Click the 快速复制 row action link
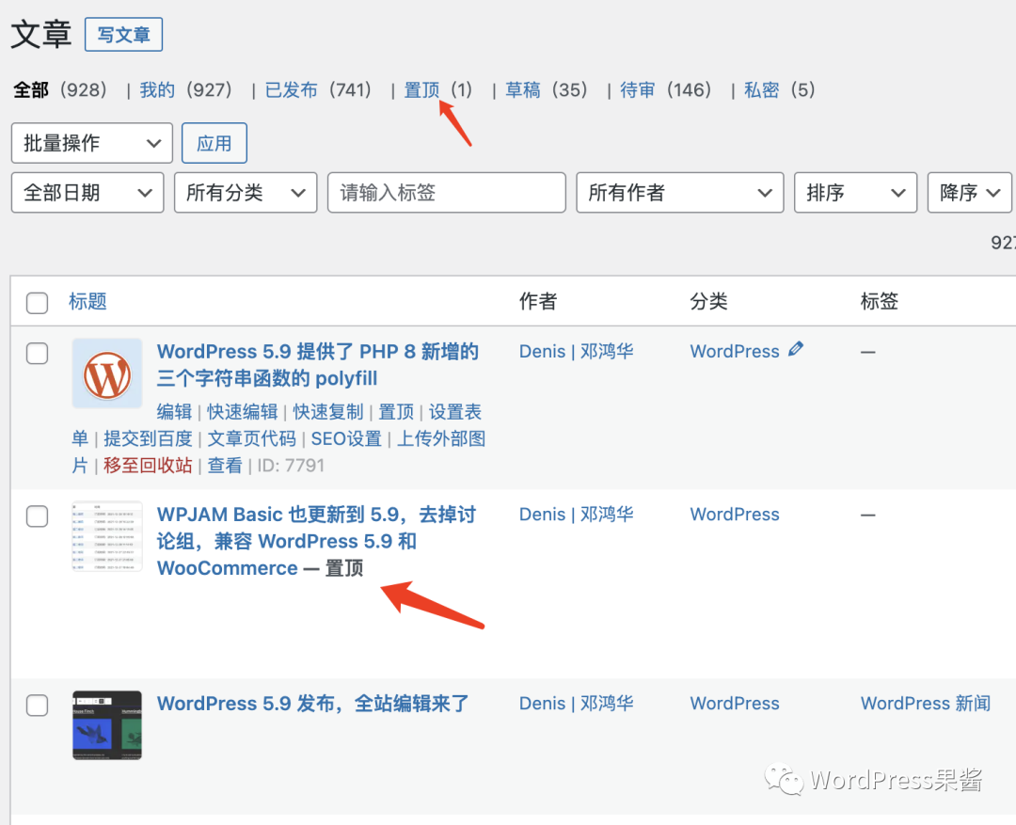The height and width of the screenshot is (825, 1016). click(328, 412)
